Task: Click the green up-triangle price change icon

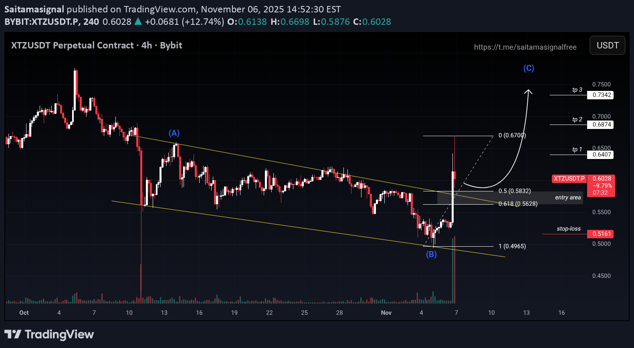Action: (x=138, y=22)
